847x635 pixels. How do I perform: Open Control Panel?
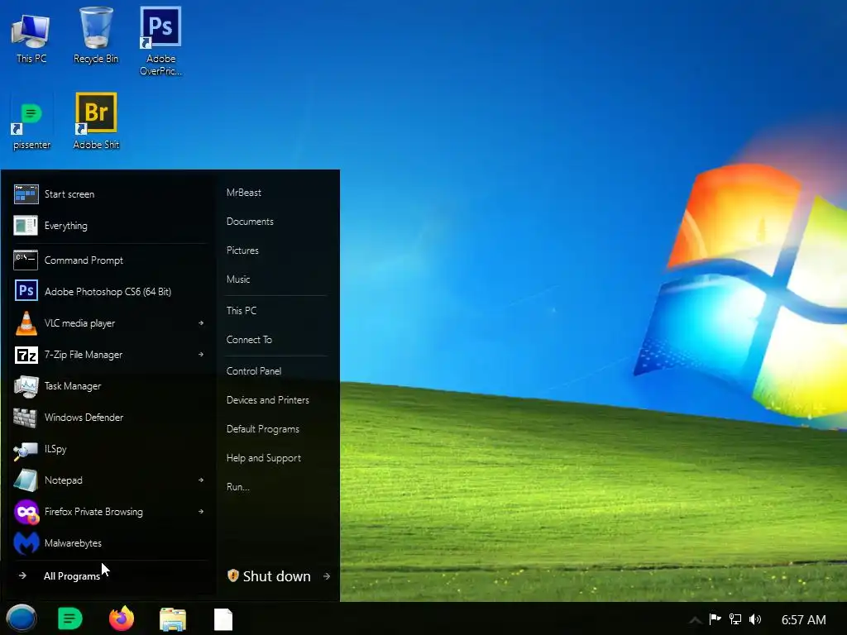(254, 371)
